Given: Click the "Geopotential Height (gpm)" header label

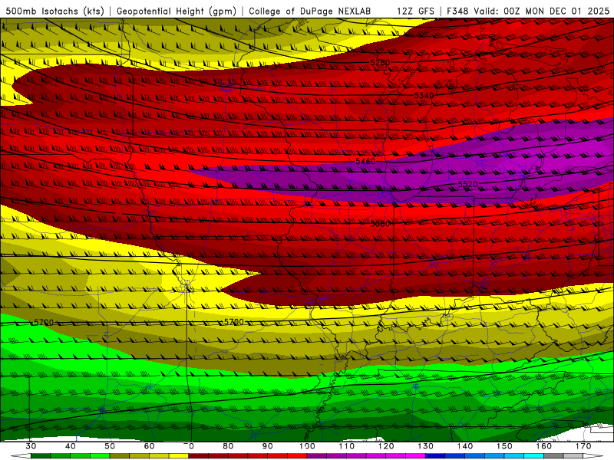Looking at the screenshot, I should [177, 11].
